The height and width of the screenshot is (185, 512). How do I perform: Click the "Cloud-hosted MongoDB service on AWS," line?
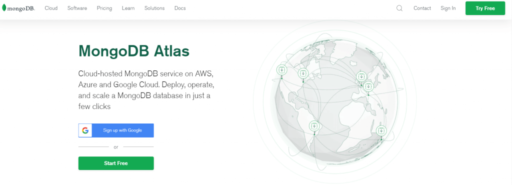click(146, 73)
